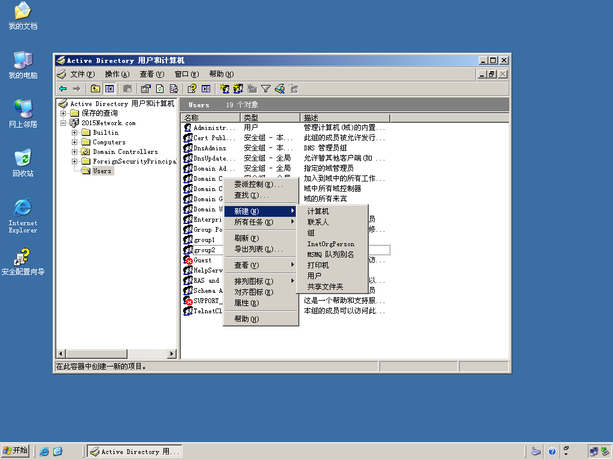Select 查找(I)... in the context menu
Screen dimensions: 613x460
coord(261,195)
